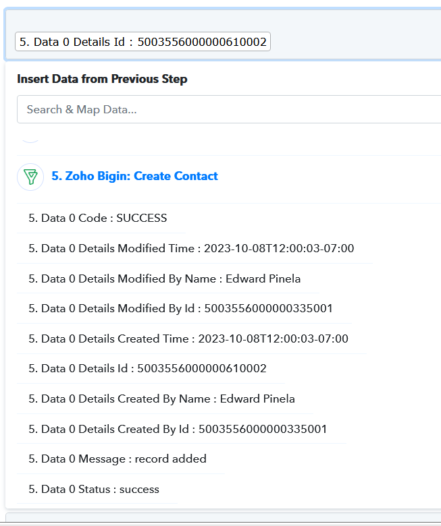Click the Search & Map Data field

(x=229, y=109)
